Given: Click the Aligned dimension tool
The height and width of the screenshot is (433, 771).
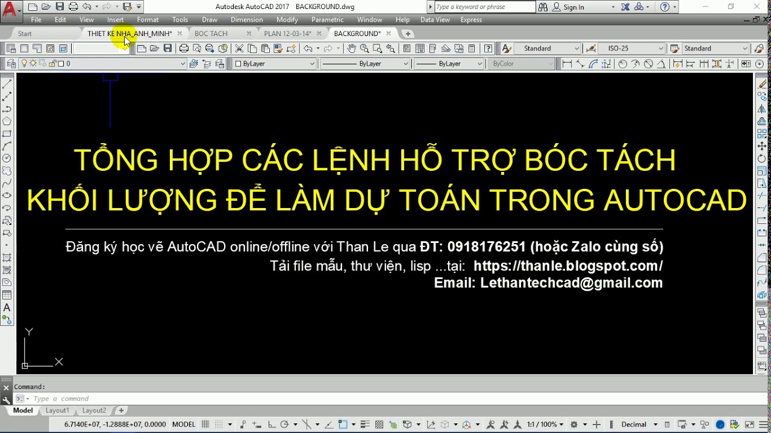Looking at the screenshot, I should 580,63.
